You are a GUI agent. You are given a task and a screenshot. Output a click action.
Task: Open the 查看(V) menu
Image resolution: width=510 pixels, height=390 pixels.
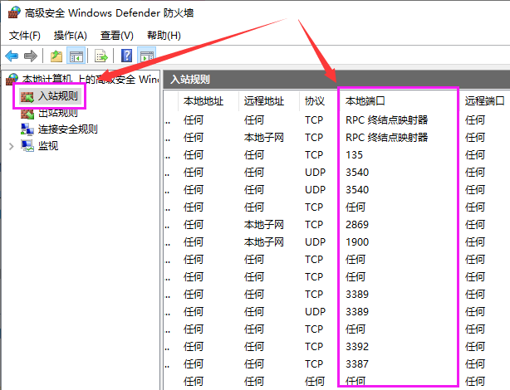117,35
